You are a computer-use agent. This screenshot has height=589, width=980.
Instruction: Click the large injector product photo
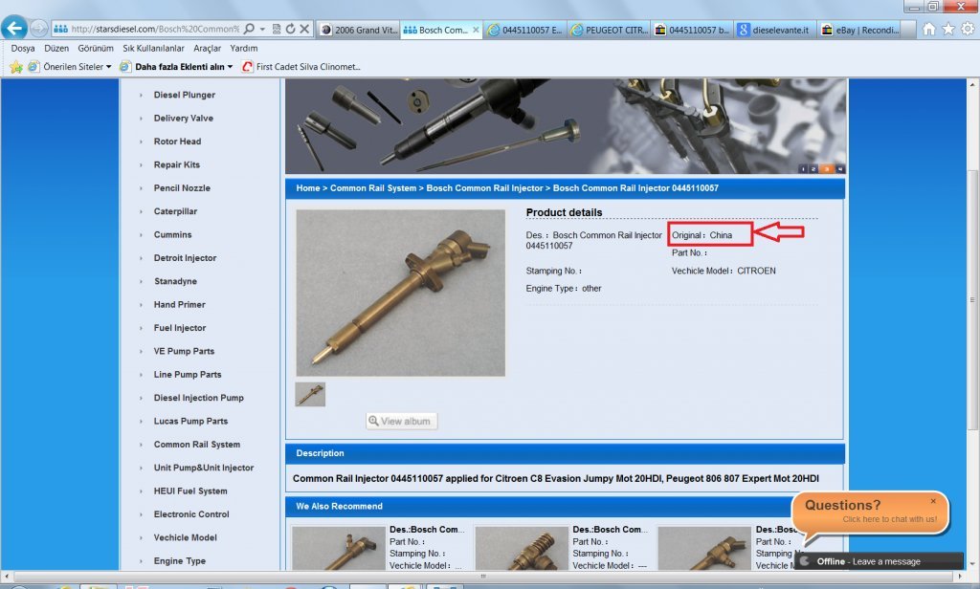tap(401, 293)
